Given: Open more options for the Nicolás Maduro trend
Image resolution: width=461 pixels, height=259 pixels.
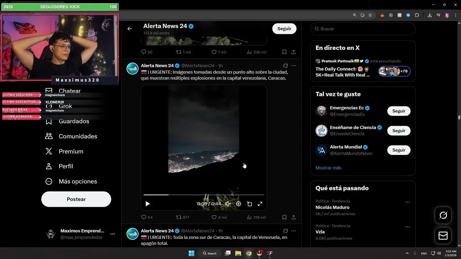Looking at the screenshot, I should [x=407, y=202].
